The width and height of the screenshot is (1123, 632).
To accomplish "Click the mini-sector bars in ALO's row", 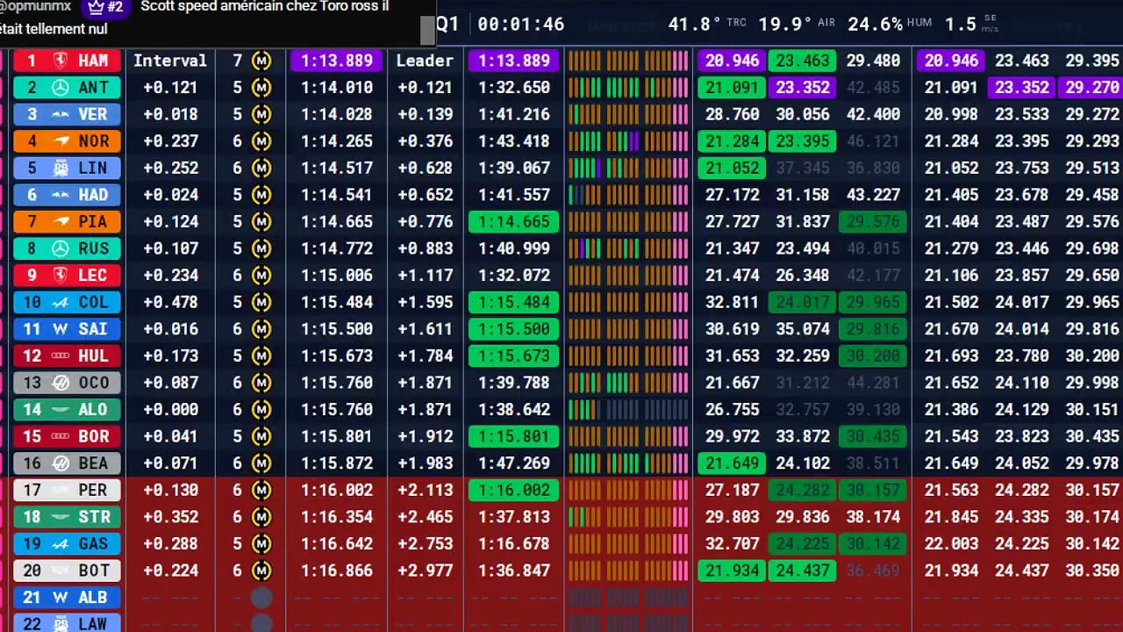I will (628, 409).
